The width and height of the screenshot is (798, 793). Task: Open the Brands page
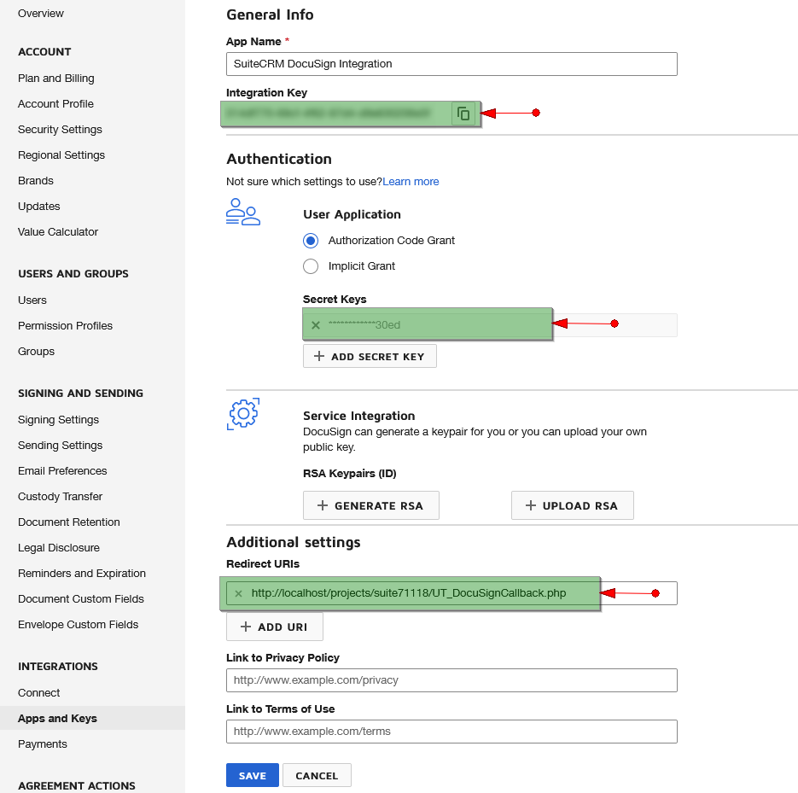(36, 181)
